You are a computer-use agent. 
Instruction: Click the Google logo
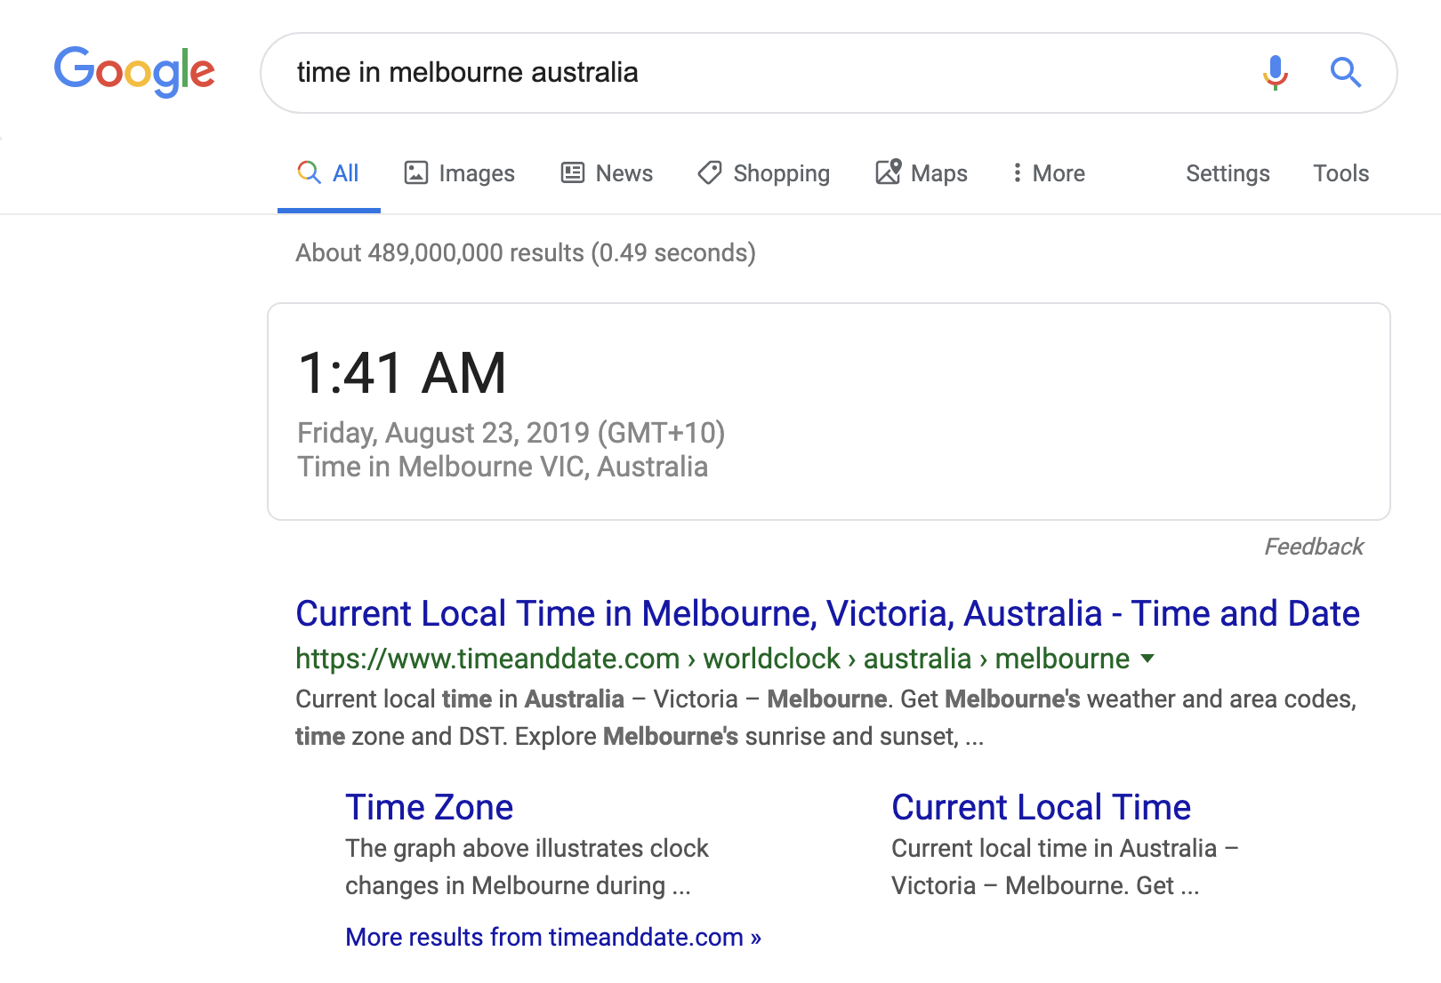(x=134, y=71)
